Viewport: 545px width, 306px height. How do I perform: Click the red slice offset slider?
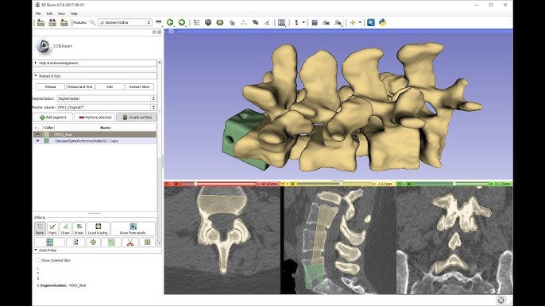(x=218, y=184)
